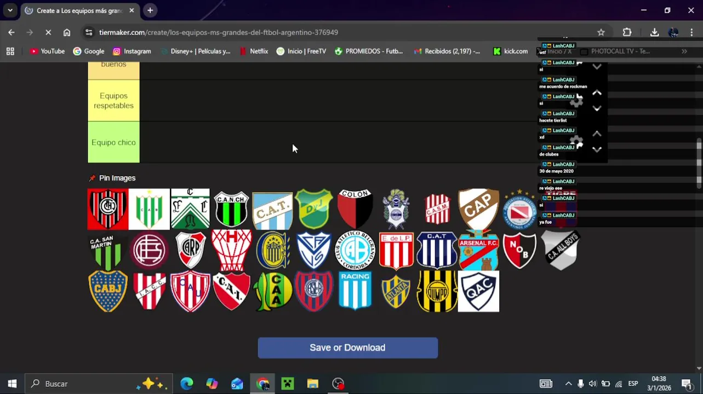The width and height of the screenshot is (703, 394).
Task: Click the green Equipo chico tier label
Action: tap(113, 142)
